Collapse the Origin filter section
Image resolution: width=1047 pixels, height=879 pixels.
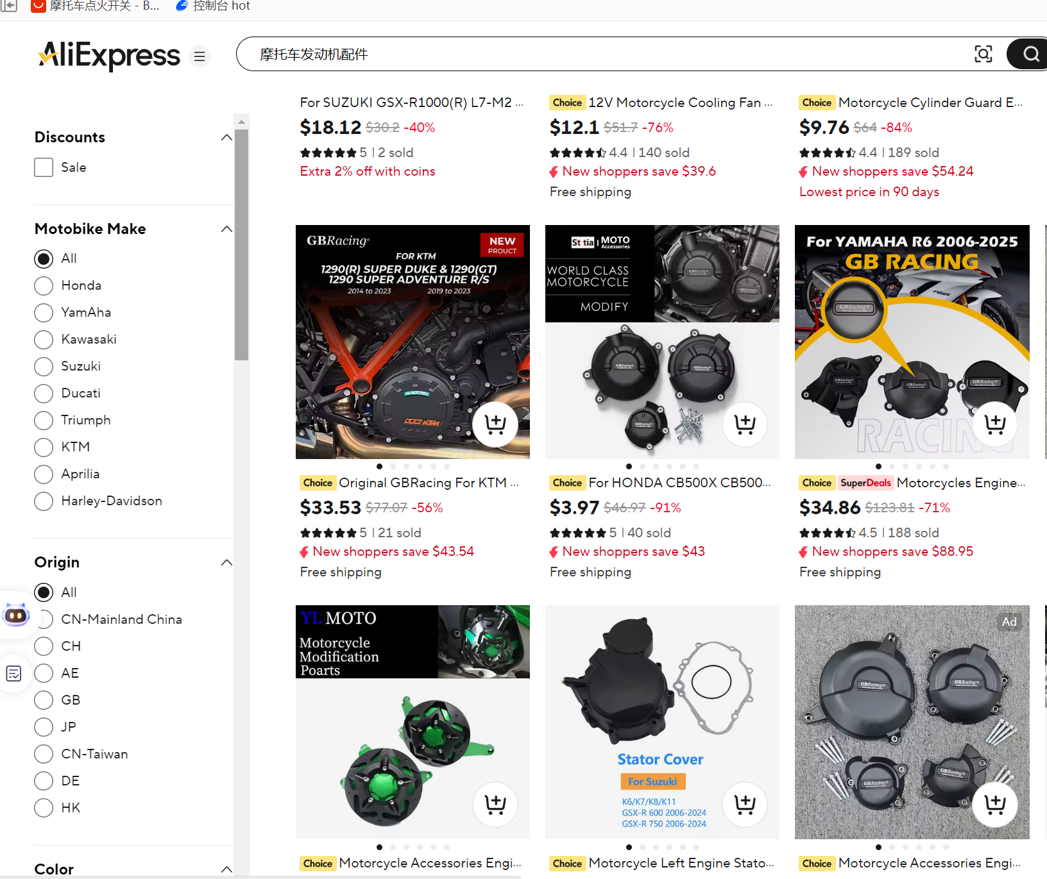click(x=226, y=562)
